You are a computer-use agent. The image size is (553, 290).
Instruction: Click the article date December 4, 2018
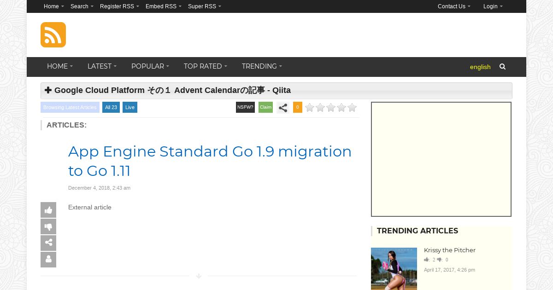99,188
